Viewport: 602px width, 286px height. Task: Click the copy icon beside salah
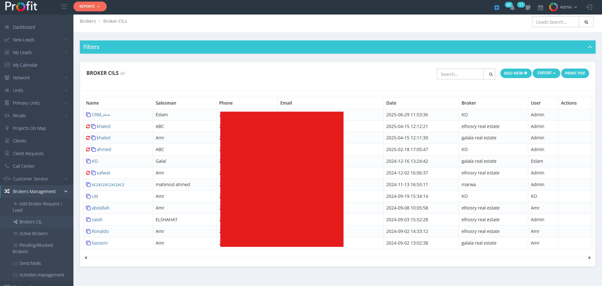pos(88,219)
